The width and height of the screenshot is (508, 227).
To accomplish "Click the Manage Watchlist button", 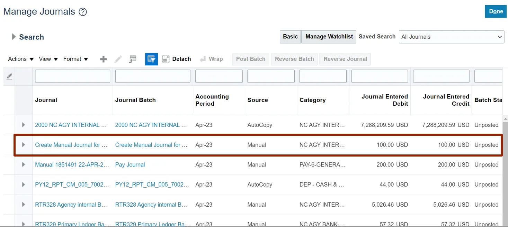I will (x=329, y=37).
